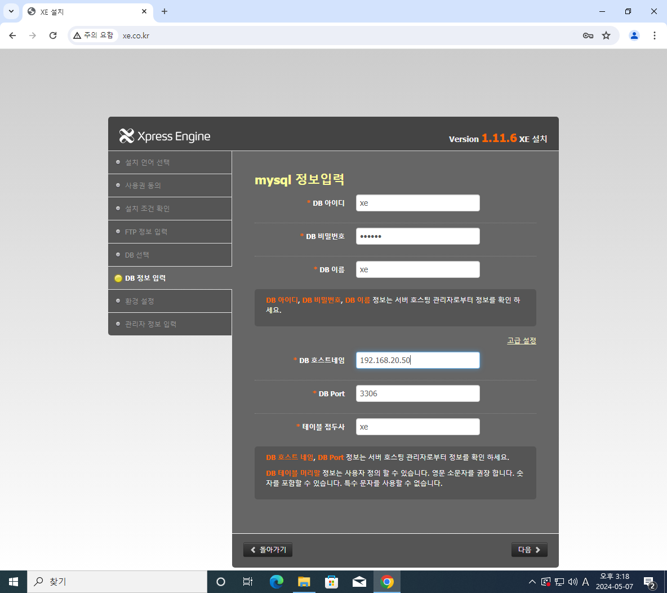Select the DB 정보 입력 step

170,278
